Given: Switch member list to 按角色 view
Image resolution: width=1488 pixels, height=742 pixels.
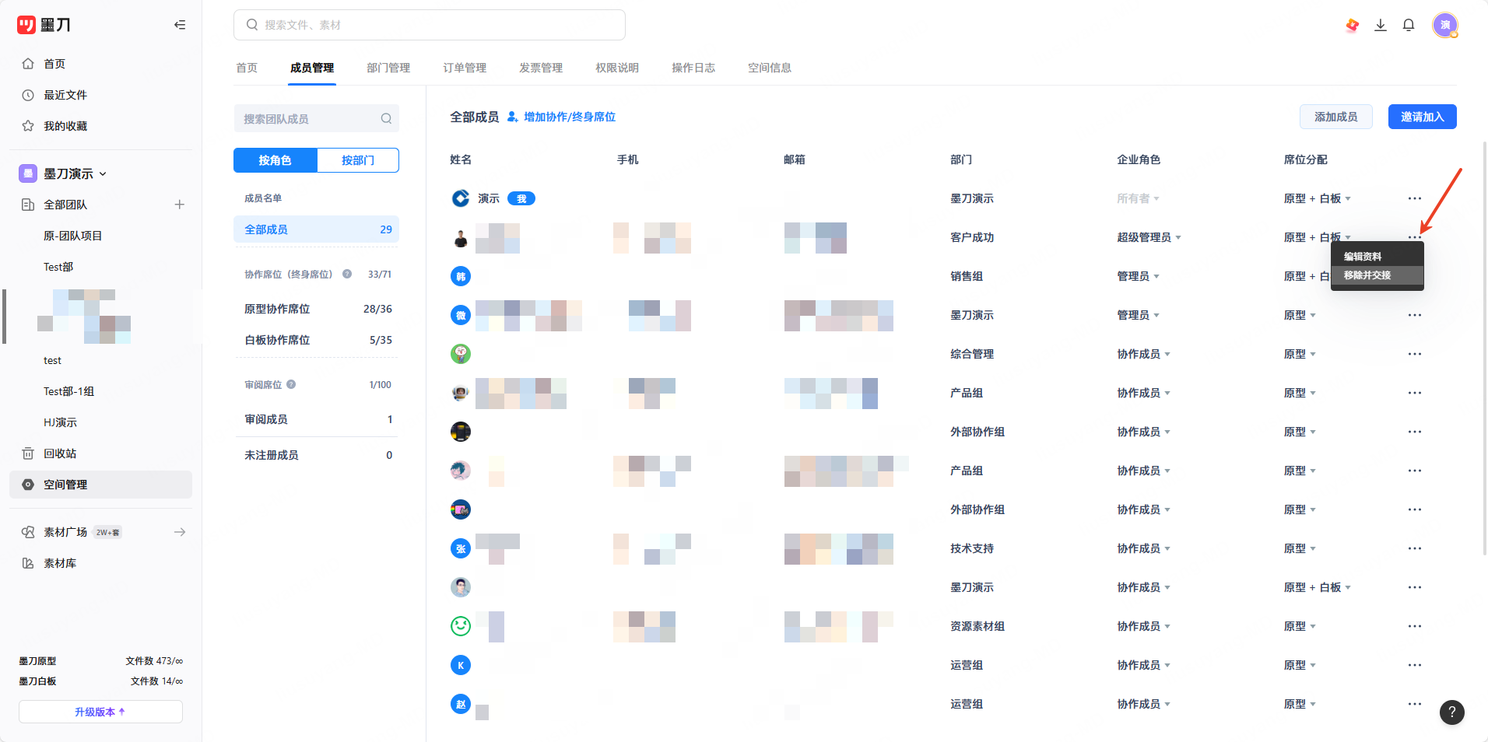Looking at the screenshot, I should [x=275, y=160].
